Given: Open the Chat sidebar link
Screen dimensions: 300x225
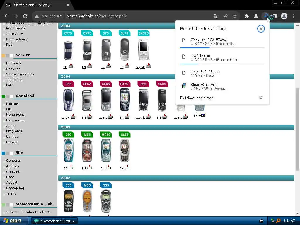Looking at the screenshot, I should [10, 177].
